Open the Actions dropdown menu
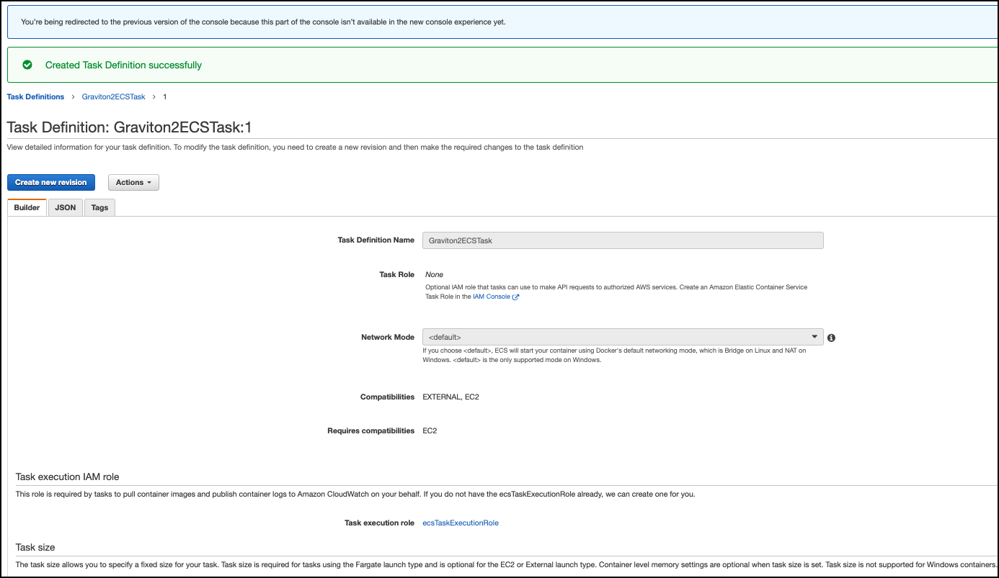999x578 pixels. [133, 183]
